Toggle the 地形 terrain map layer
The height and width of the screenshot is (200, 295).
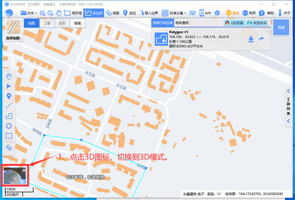(62, 23)
